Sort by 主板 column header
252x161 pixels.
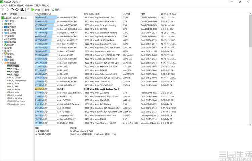click(x=109, y=14)
